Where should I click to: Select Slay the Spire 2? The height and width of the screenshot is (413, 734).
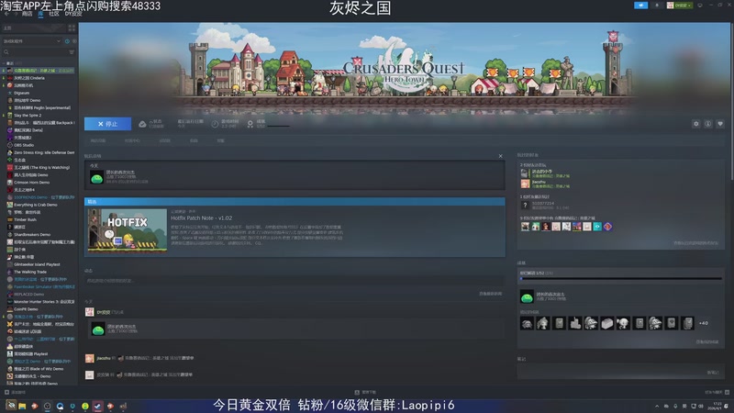(x=28, y=116)
